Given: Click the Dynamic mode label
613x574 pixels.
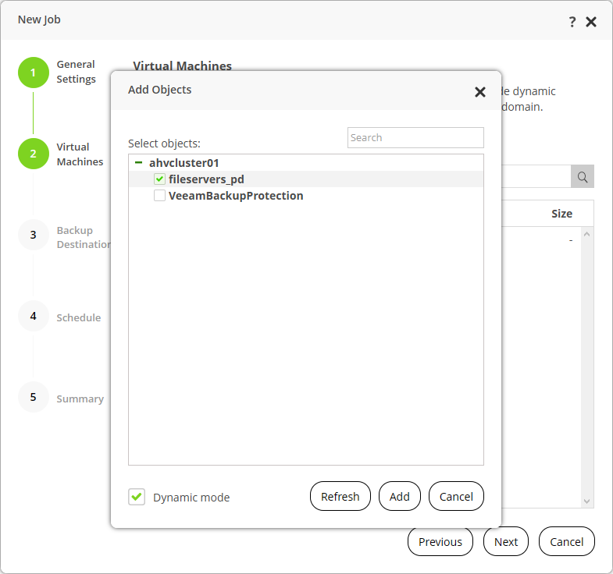Looking at the screenshot, I should click(x=191, y=498).
